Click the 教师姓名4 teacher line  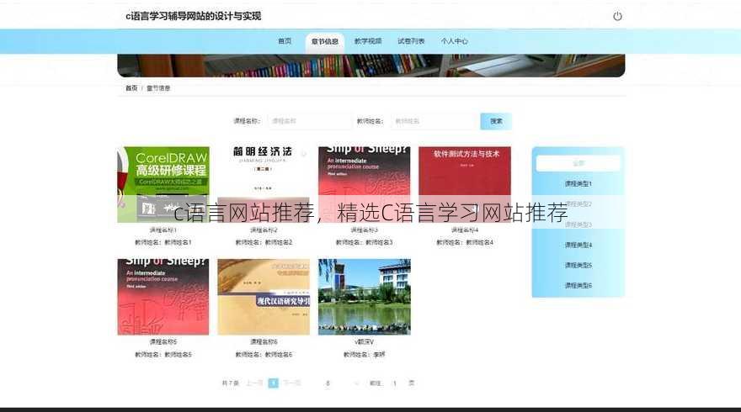tap(465, 242)
